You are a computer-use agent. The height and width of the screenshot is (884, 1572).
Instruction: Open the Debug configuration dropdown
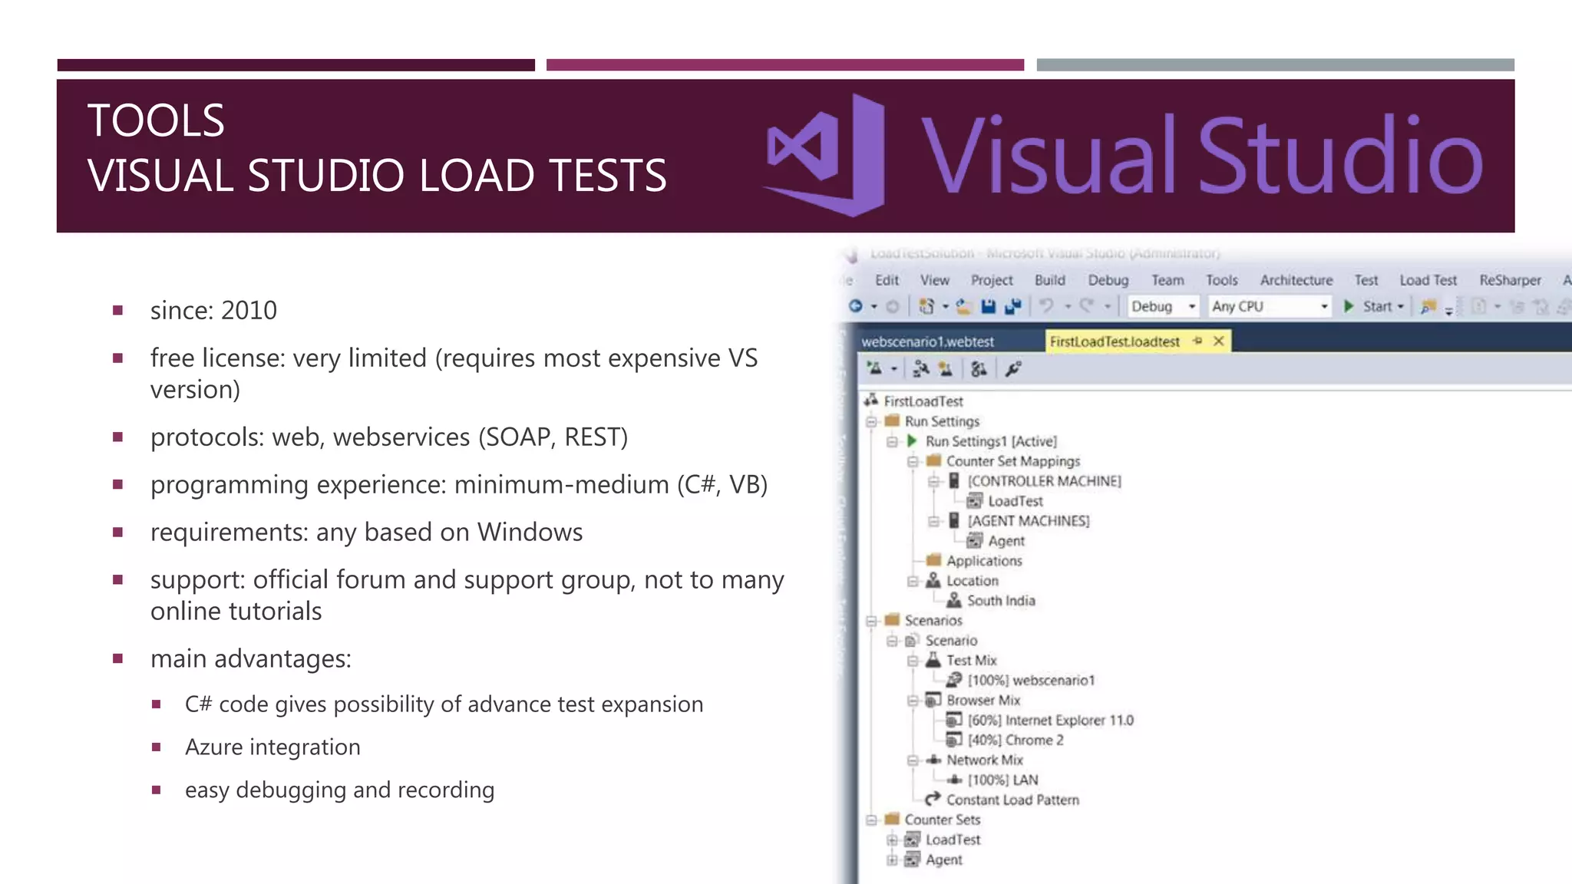(x=1192, y=306)
